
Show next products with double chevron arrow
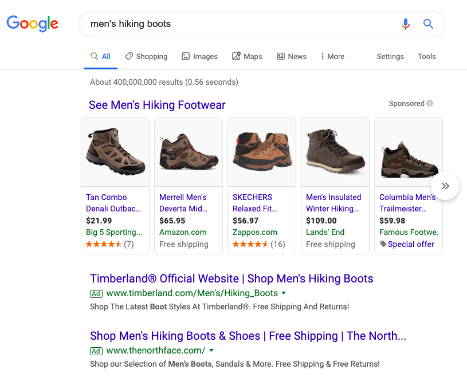click(x=445, y=186)
